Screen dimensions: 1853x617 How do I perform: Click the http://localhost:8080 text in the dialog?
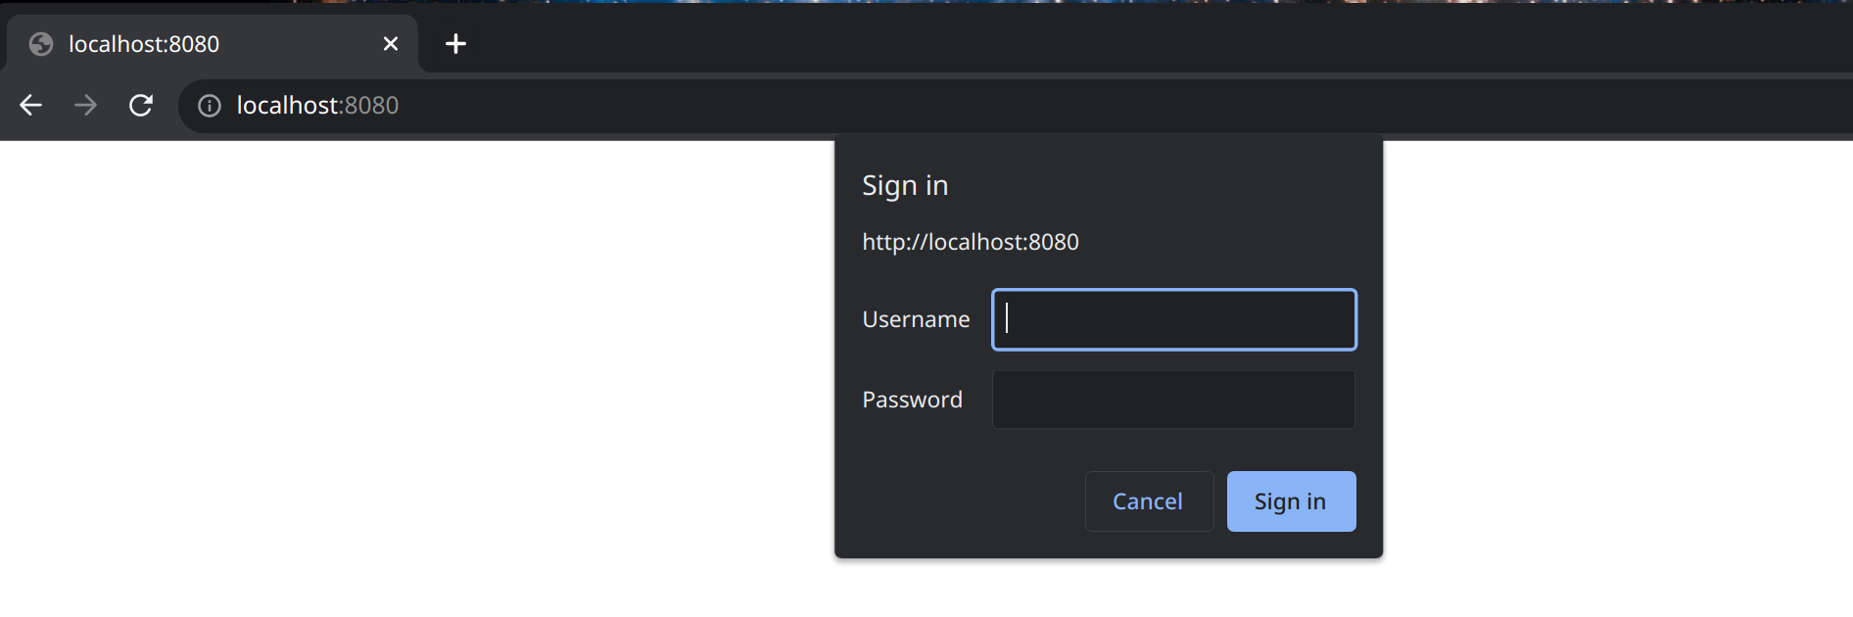coord(970,242)
